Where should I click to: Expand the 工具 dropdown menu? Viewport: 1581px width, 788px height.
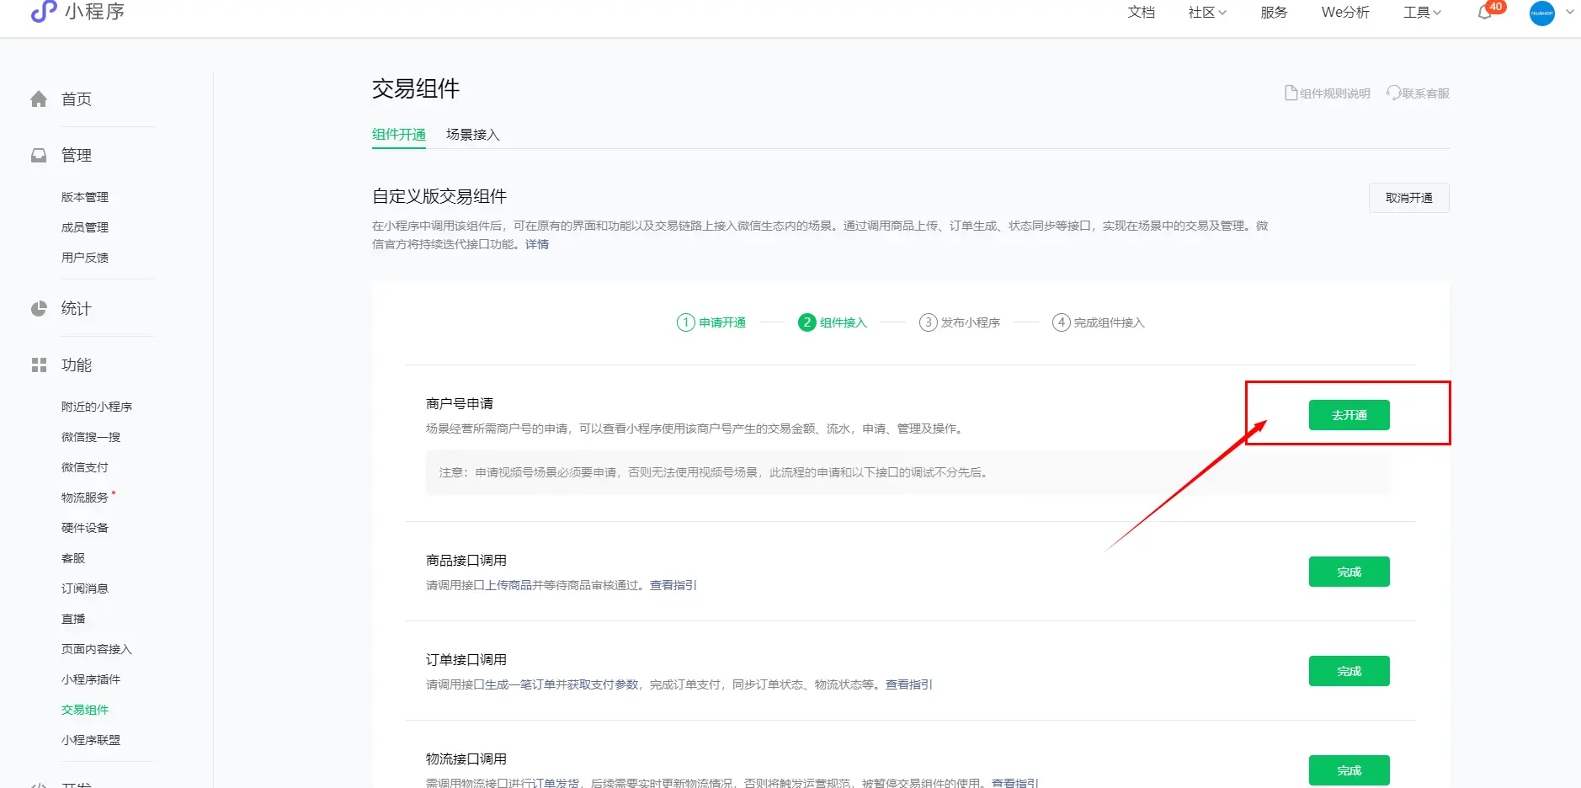[1422, 13]
